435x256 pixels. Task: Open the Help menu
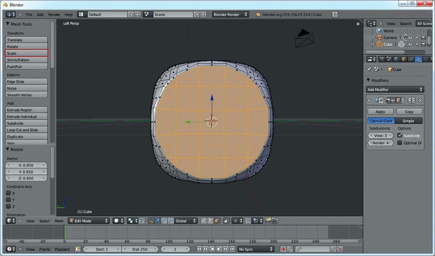tap(69, 15)
